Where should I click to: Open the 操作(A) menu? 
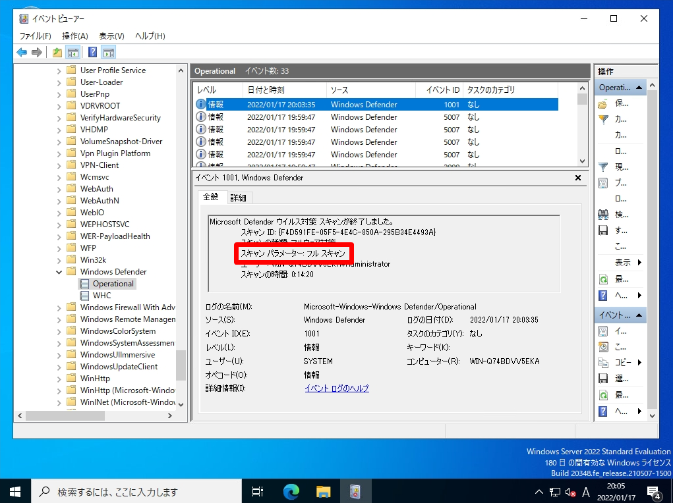pyautogui.click(x=74, y=36)
